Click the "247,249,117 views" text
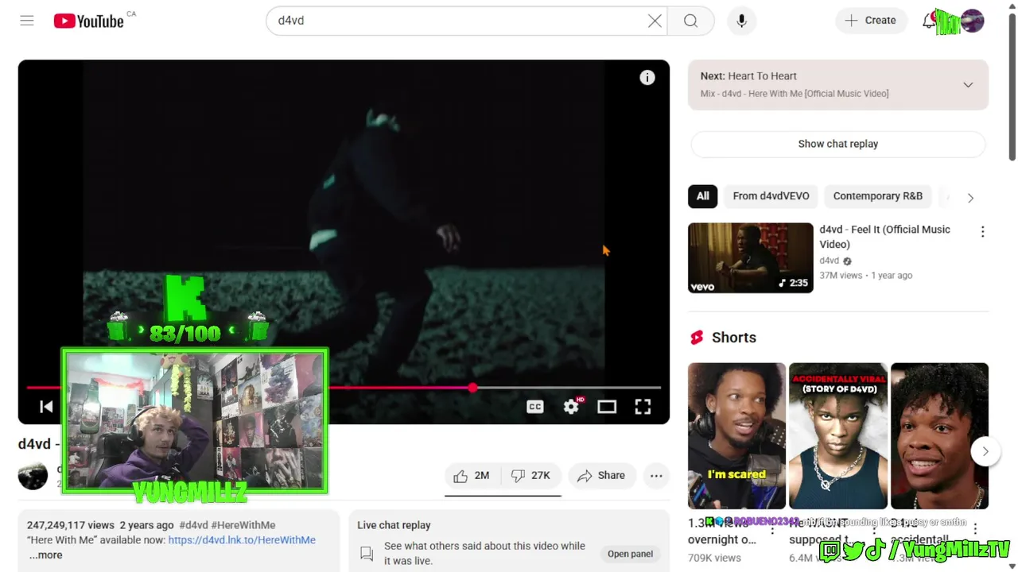 click(71, 525)
